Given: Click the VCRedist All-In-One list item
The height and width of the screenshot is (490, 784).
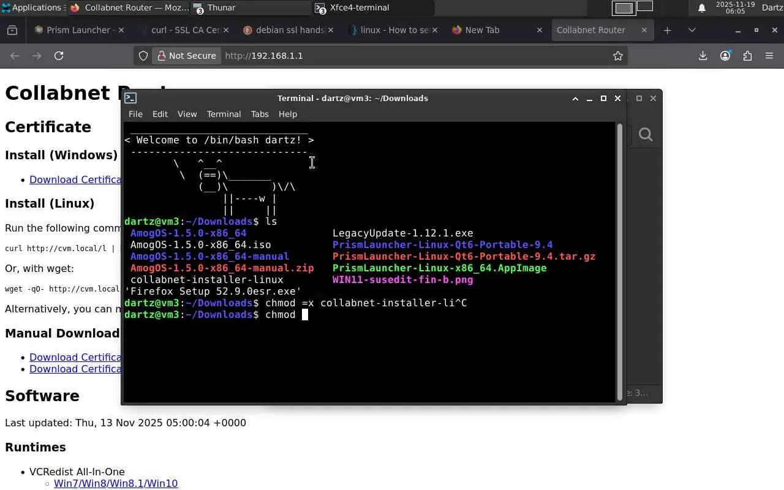Looking at the screenshot, I should [77, 472].
